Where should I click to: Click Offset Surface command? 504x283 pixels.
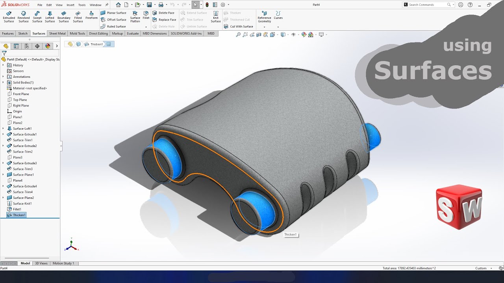click(113, 20)
